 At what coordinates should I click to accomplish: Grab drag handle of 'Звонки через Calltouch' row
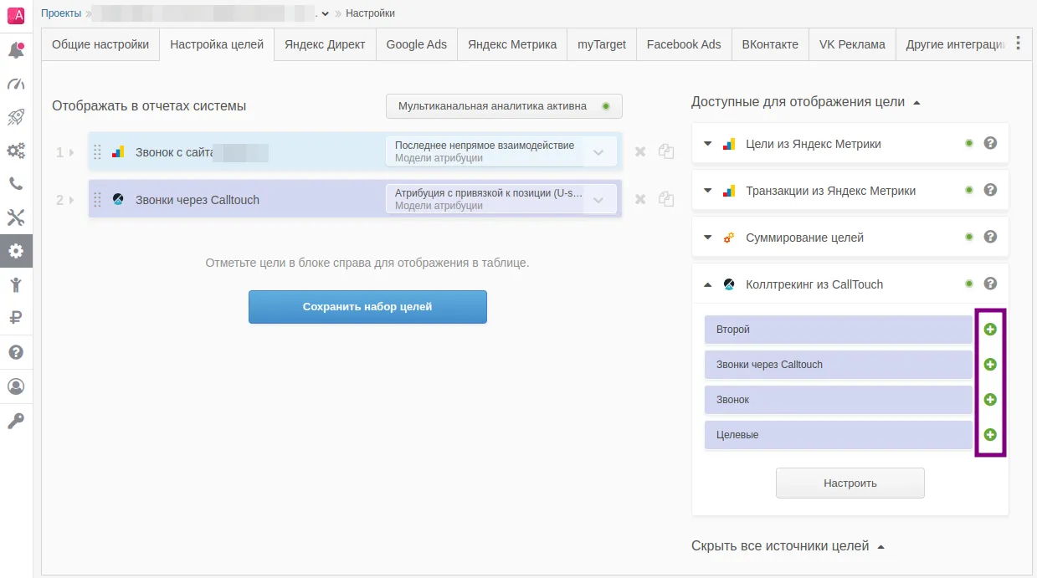(97, 200)
